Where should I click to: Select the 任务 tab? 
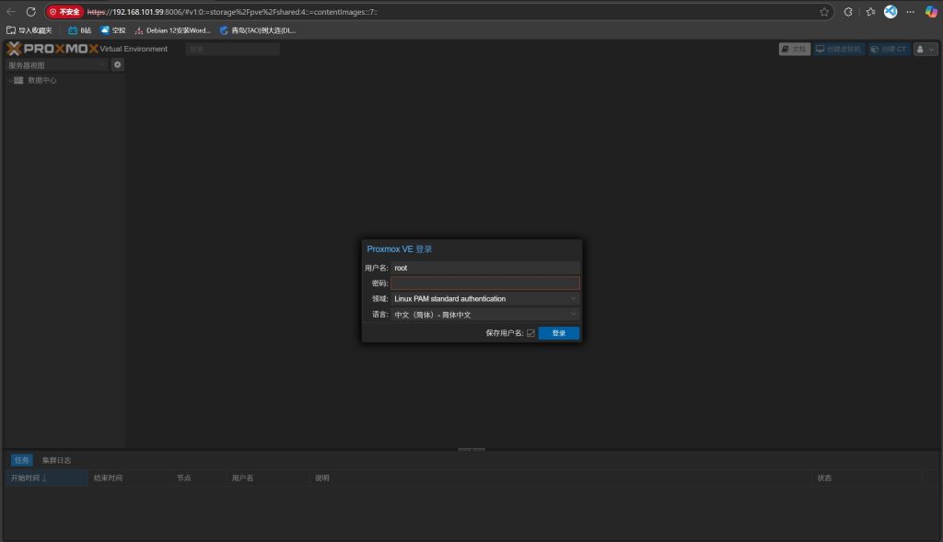coord(21,460)
